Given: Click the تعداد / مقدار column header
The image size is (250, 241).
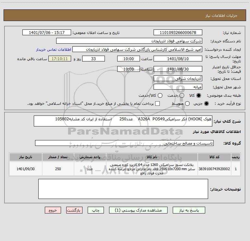Looking at the screenshot, I should (58, 157).
